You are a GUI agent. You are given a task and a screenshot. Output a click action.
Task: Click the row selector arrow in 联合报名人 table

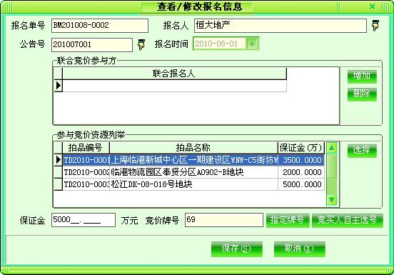[x=59, y=86]
